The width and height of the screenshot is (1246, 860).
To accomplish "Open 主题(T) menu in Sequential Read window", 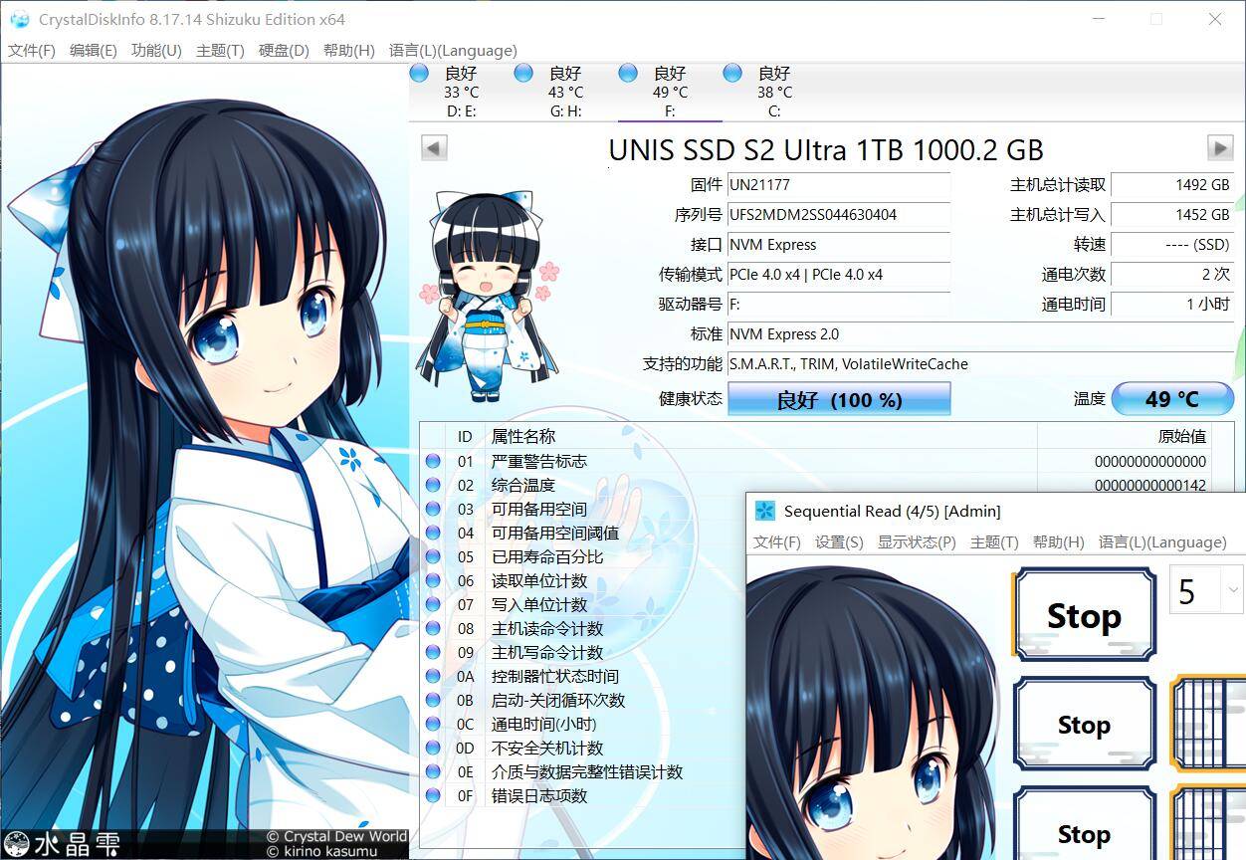I will click(994, 542).
